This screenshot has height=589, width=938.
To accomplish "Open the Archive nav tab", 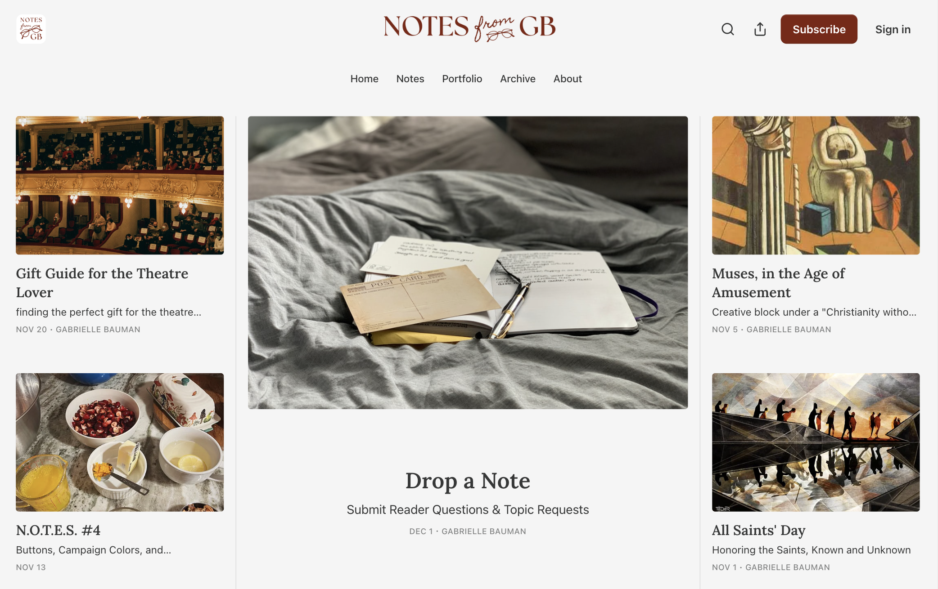I will coord(518,79).
